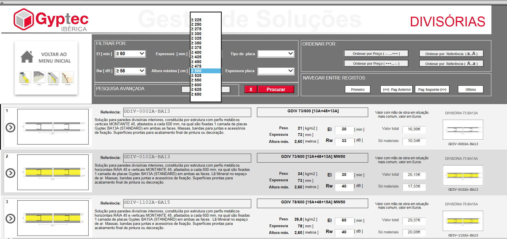The width and height of the screenshot is (507, 239).
Task: Go to the Primeiro record
Action: pos(358,89)
